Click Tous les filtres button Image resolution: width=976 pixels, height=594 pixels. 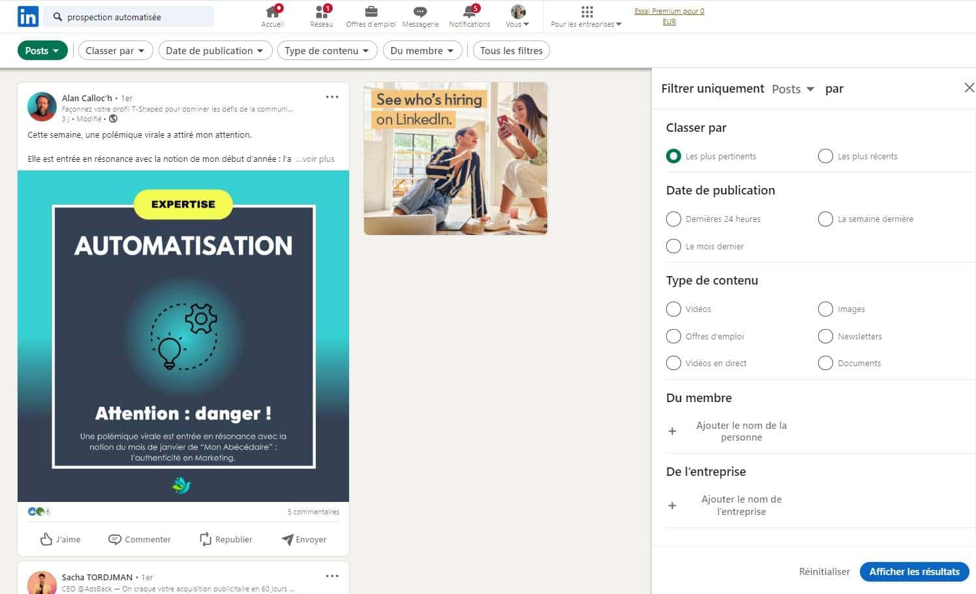(511, 50)
